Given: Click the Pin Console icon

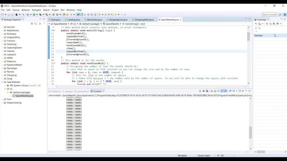Looking at the screenshot, I should (230, 91).
